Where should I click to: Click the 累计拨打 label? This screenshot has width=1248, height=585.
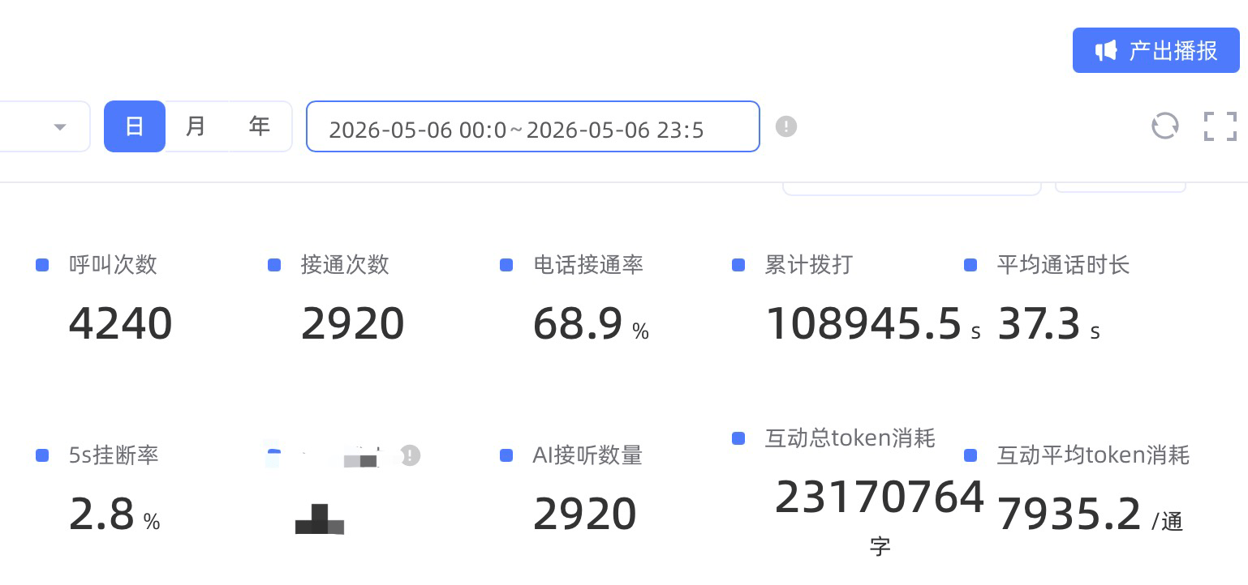point(809,265)
